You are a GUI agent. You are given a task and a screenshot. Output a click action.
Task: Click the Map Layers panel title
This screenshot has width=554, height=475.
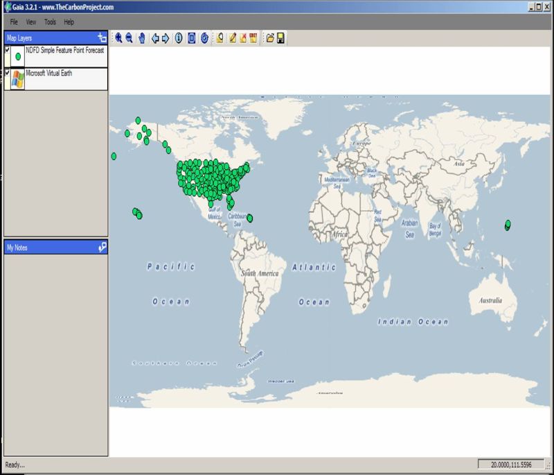click(x=19, y=38)
